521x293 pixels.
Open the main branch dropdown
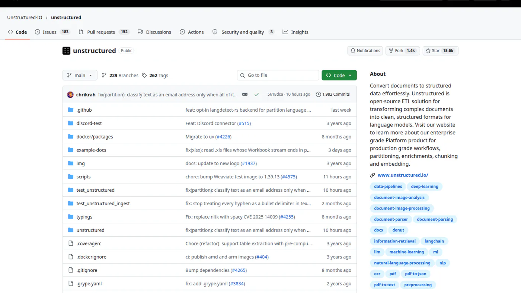click(x=80, y=75)
